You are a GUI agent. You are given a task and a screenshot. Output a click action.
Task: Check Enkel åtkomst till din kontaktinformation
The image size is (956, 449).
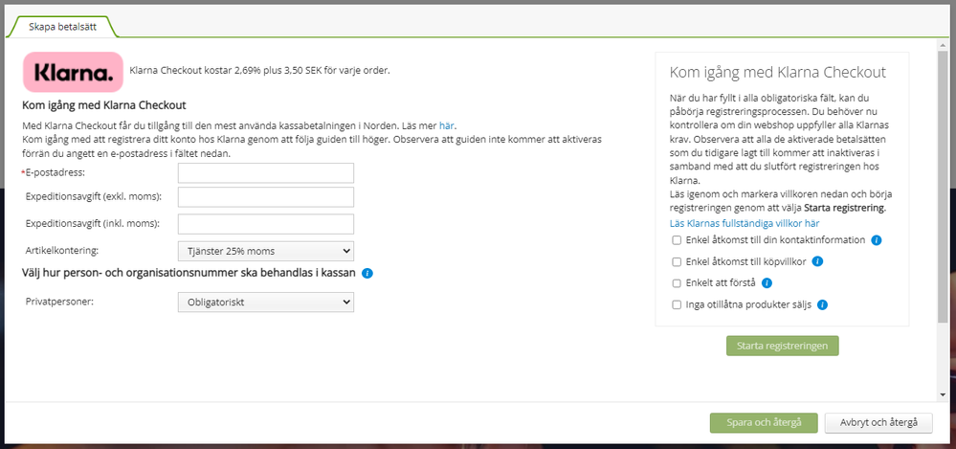(677, 240)
